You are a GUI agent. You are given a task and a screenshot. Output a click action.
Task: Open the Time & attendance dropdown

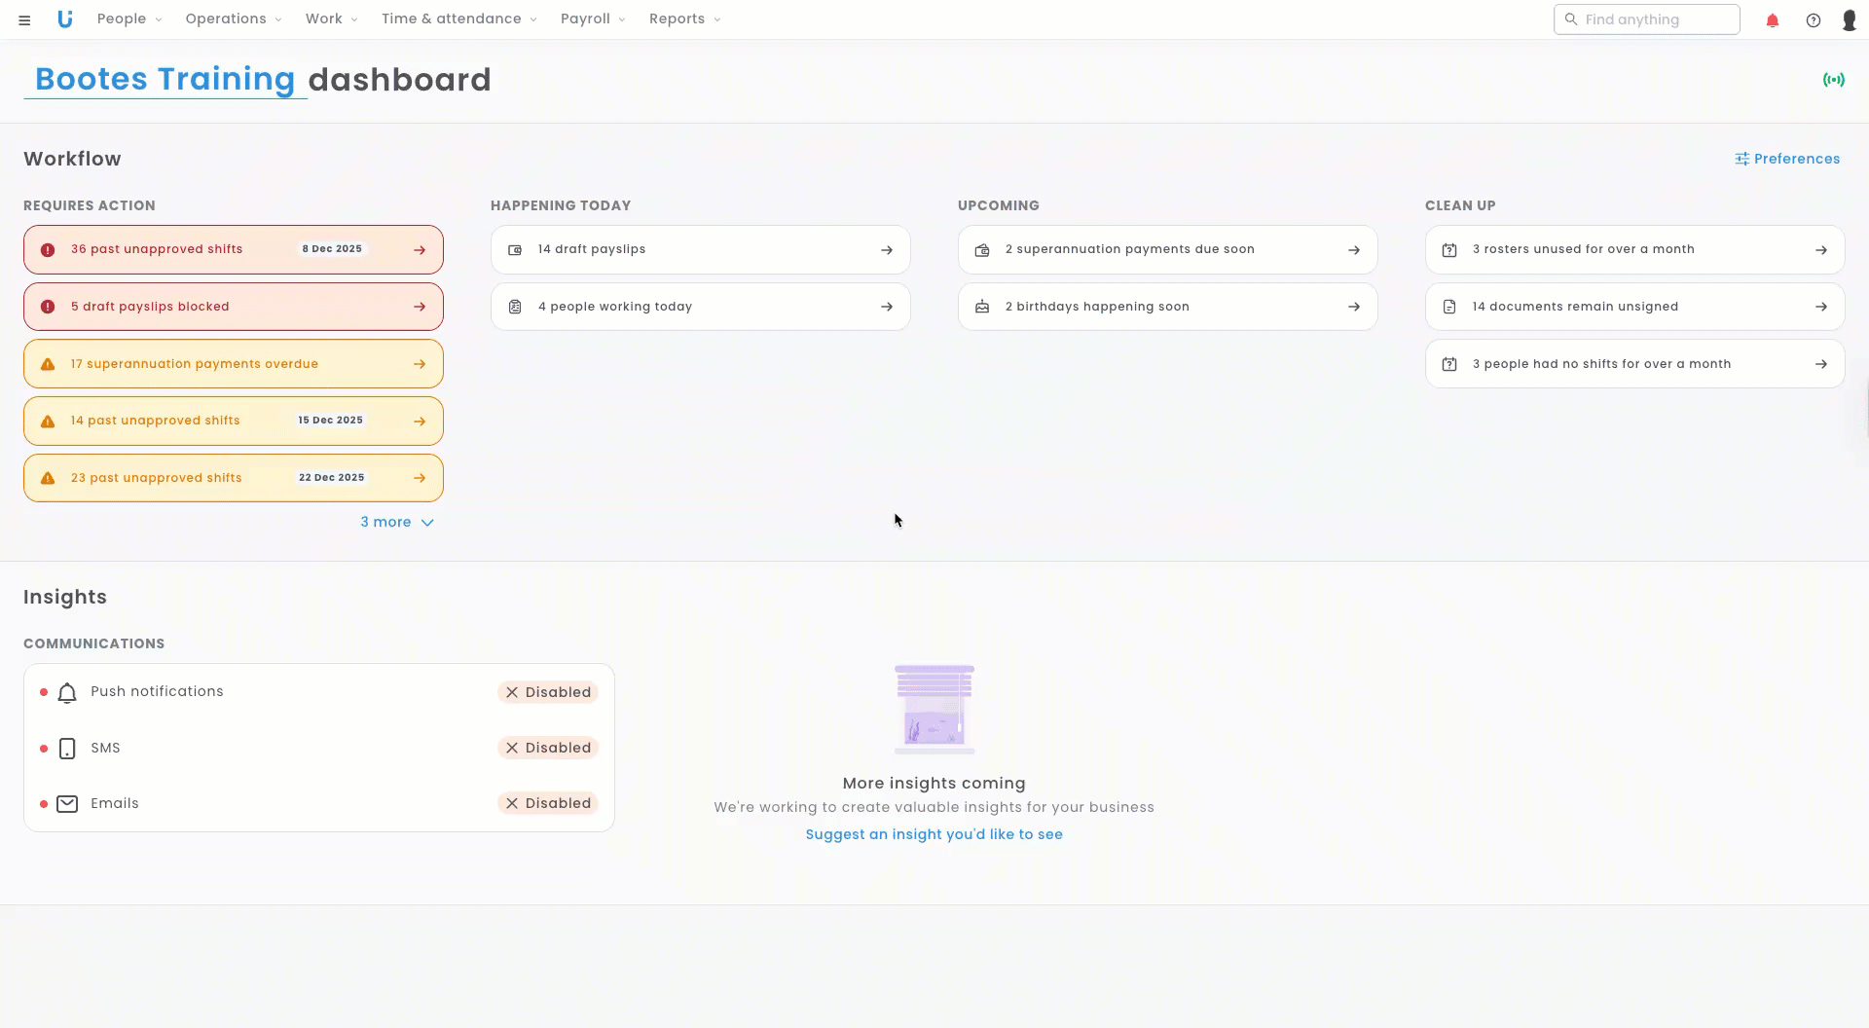[458, 19]
